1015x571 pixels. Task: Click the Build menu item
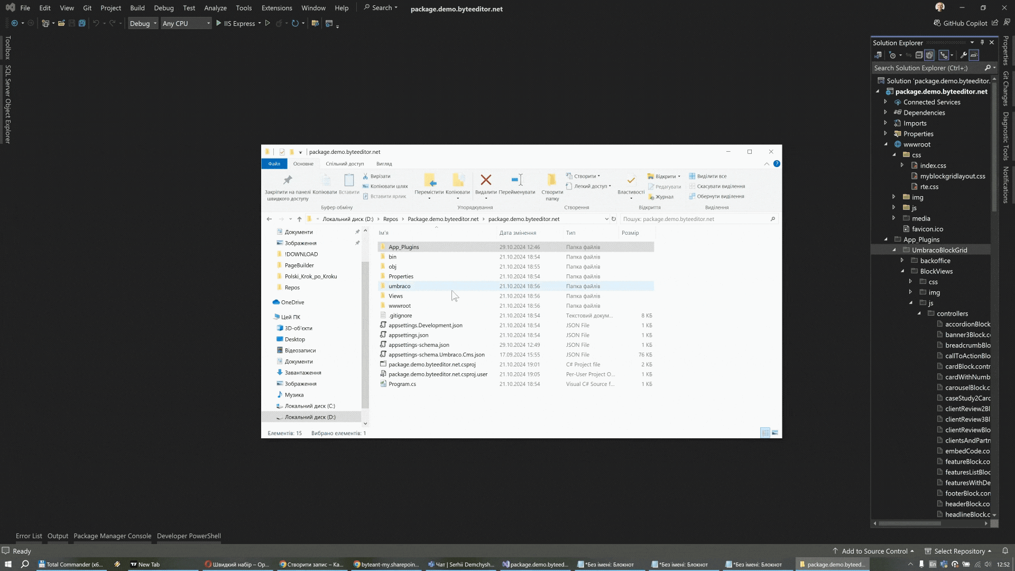[136, 8]
